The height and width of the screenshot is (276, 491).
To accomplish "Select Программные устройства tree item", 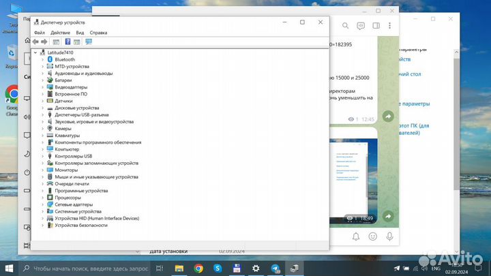I will 81,191.
